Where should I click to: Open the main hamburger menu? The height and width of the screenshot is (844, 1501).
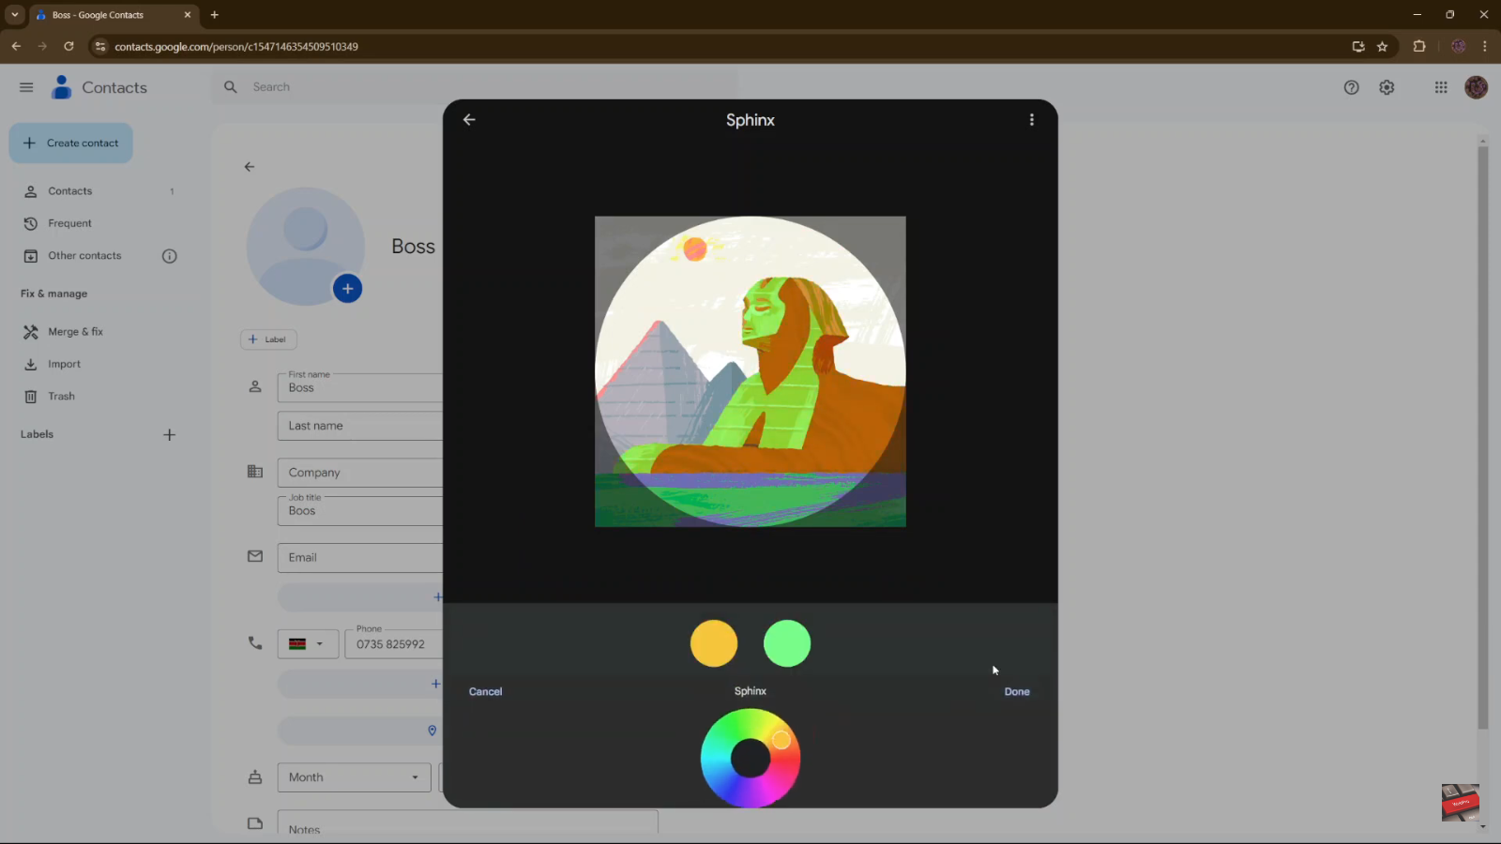[x=26, y=87]
